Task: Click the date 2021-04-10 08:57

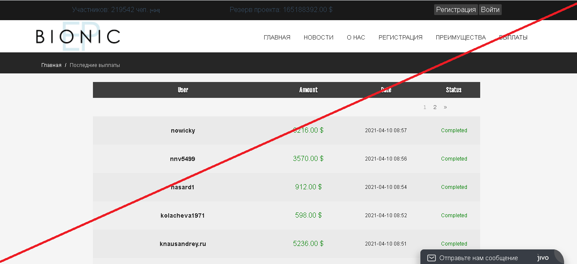Action: (x=386, y=130)
